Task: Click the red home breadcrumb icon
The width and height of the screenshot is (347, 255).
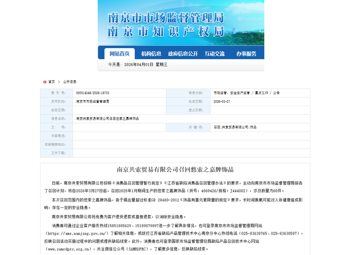Action: pos(45,82)
